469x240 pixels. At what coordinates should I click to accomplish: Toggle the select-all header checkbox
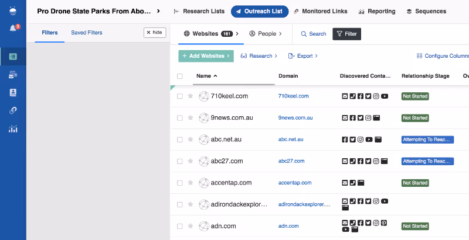tap(180, 76)
